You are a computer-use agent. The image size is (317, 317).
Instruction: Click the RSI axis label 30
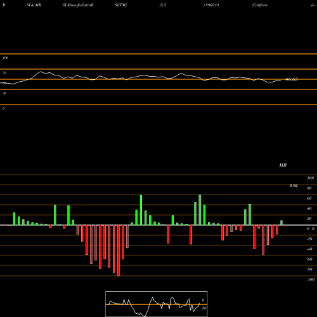[x=4, y=93]
